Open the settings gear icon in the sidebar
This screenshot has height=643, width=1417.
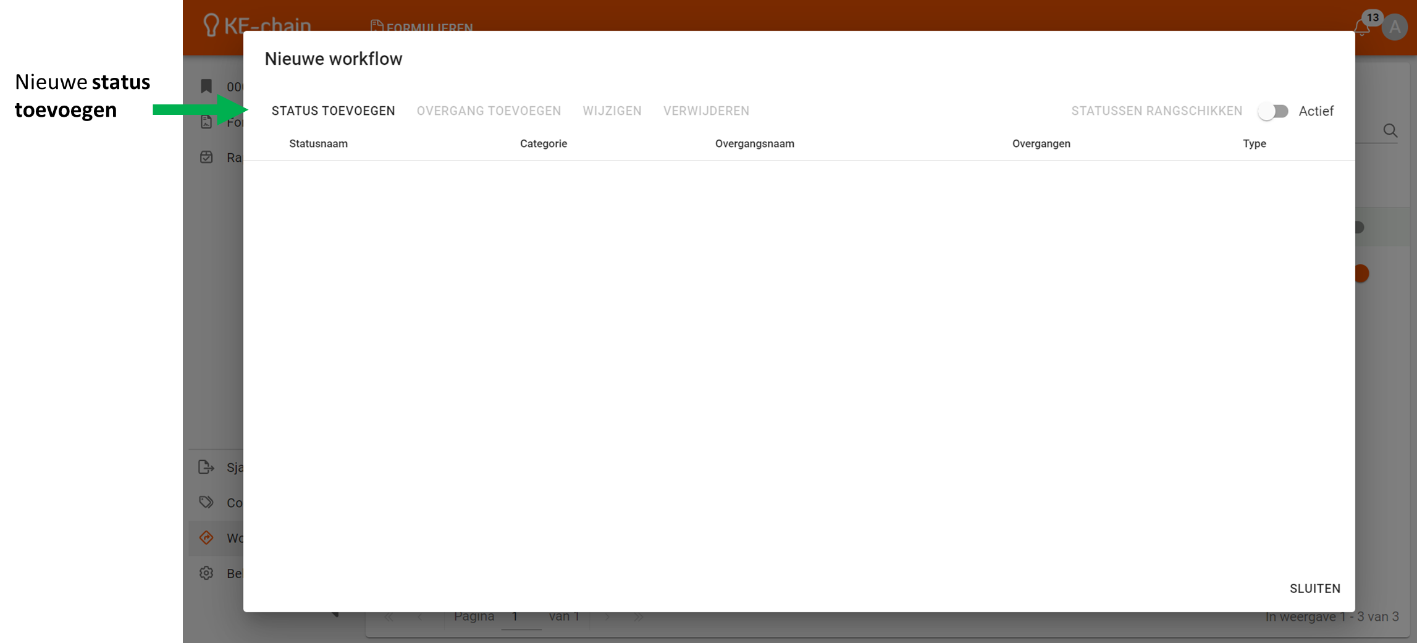206,573
